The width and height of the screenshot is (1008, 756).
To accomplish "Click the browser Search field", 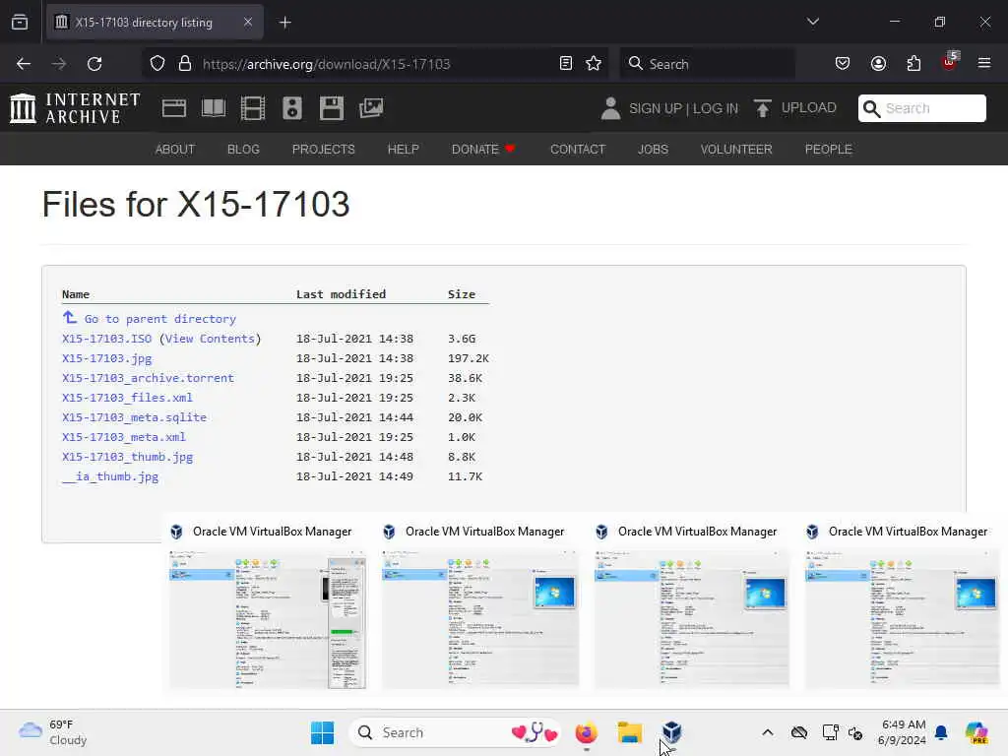I will pos(707,64).
